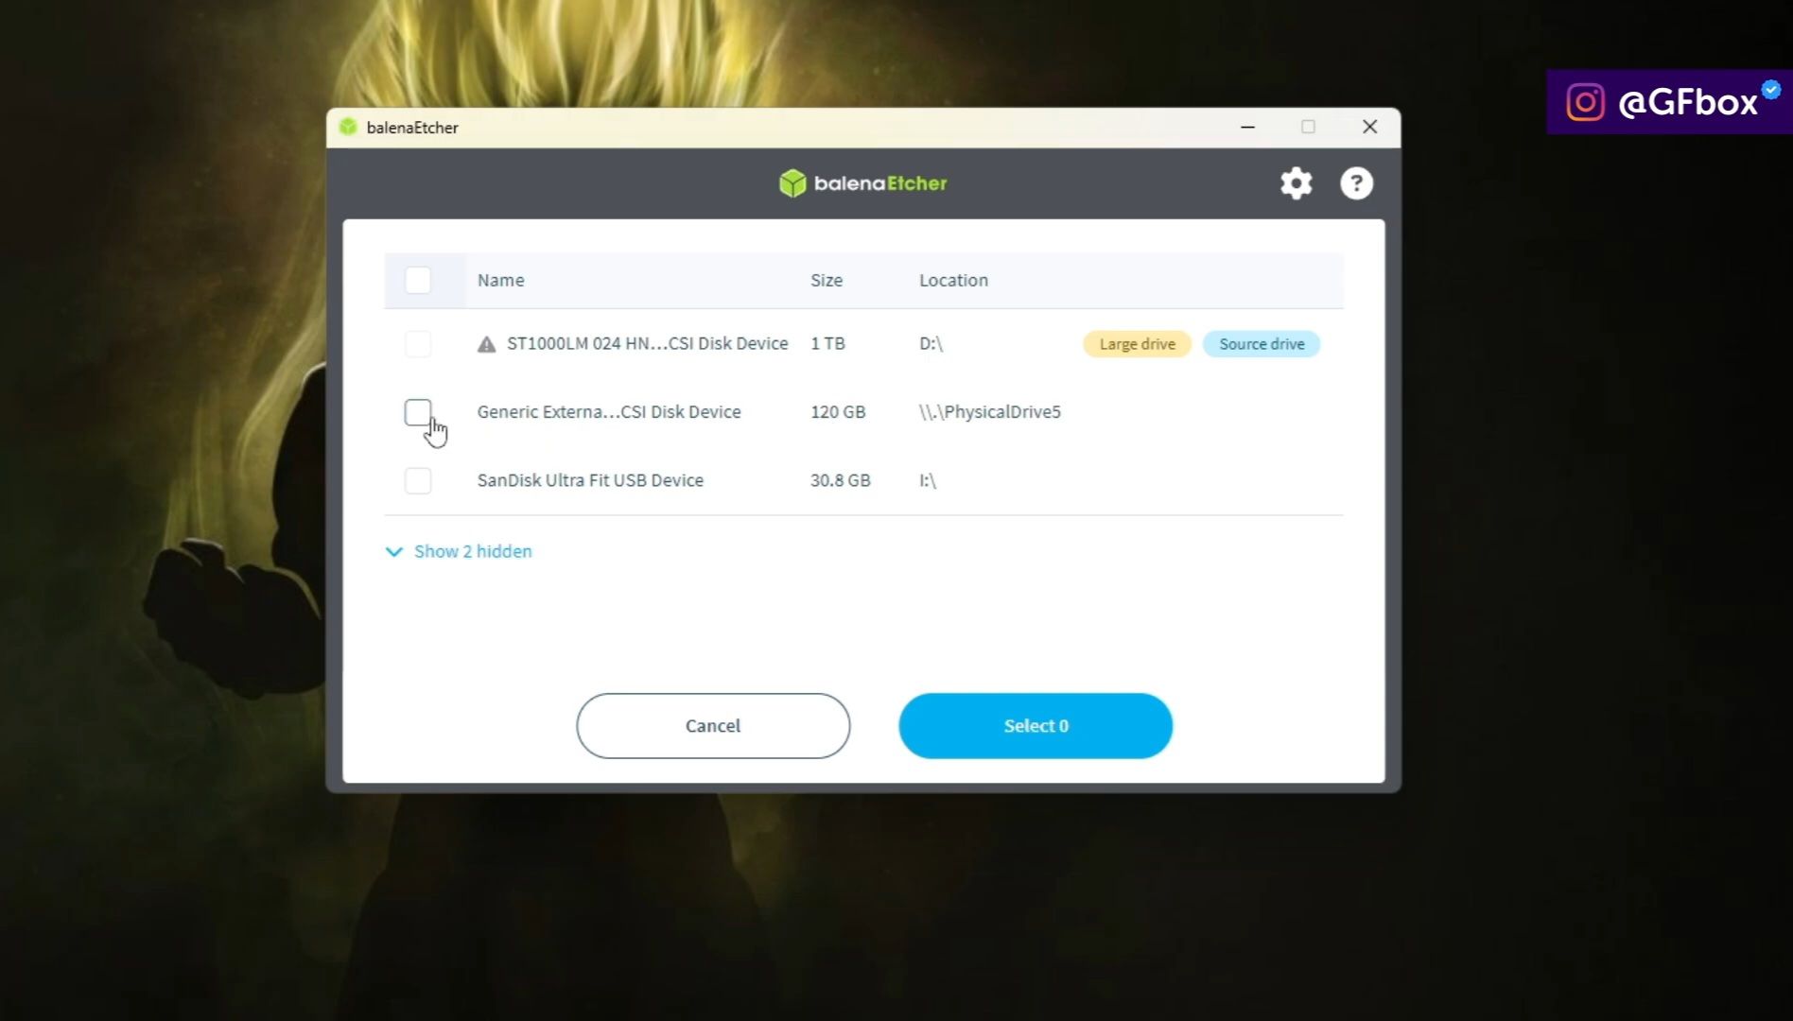The height and width of the screenshot is (1021, 1793).
Task: Toggle the ST1000LM 1 TB drive checkbox
Action: click(418, 343)
